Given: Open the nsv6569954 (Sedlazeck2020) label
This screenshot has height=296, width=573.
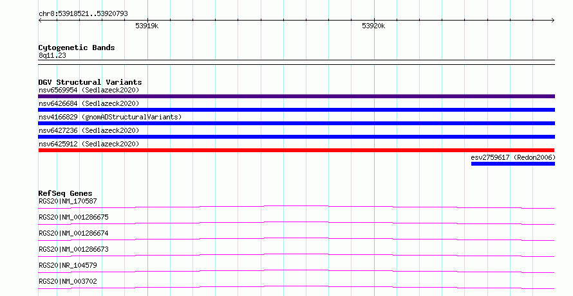Looking at the screenshot, I should 89,90.
